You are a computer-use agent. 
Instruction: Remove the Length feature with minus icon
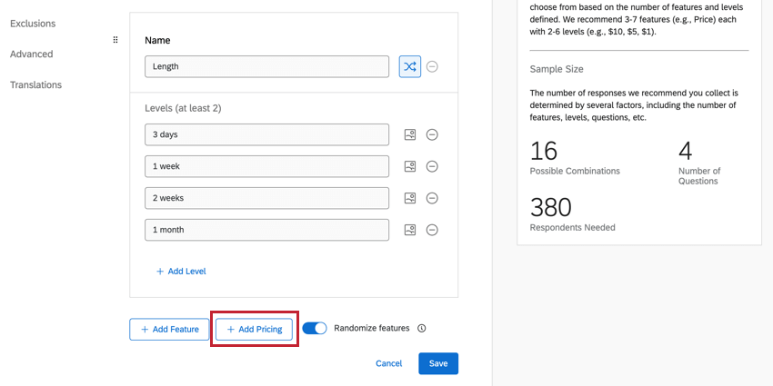[x=433, y=66]
